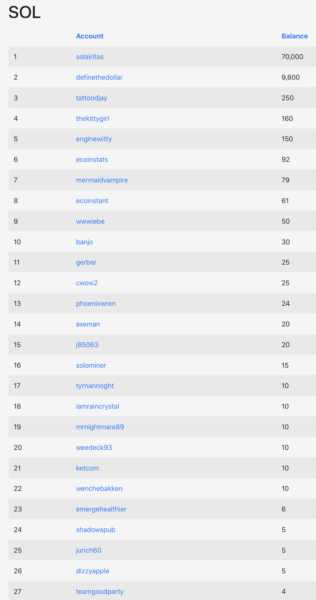Visit iamraincrystal account link
Image resolution: width=316 pixels, height=600 pixels.
coord(97,406)
